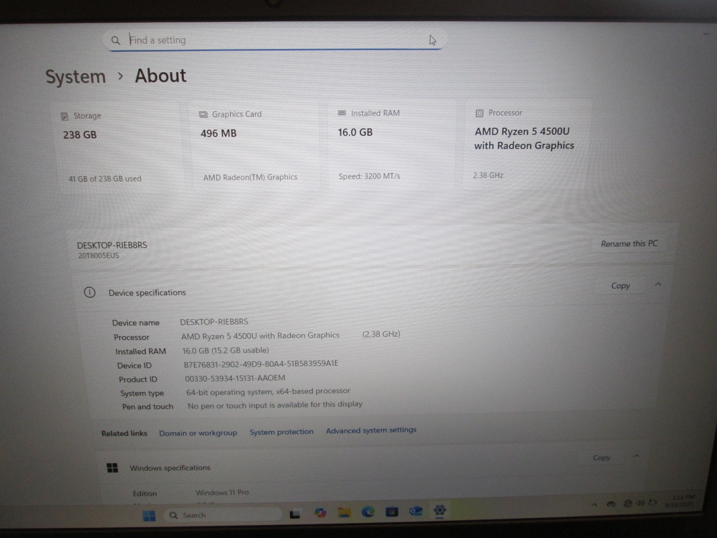Launch Copilot from the taskbar

click(x=320, y=513)
